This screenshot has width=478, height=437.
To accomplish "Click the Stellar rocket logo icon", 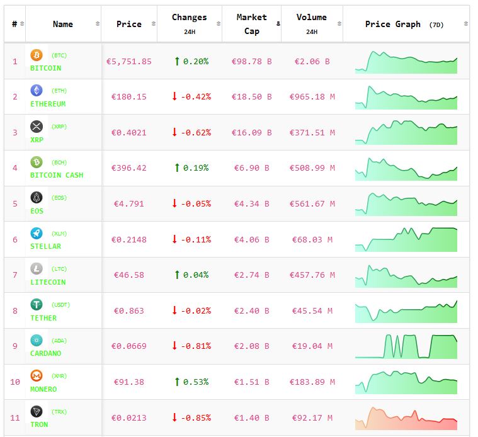I will tap(37, 234).
